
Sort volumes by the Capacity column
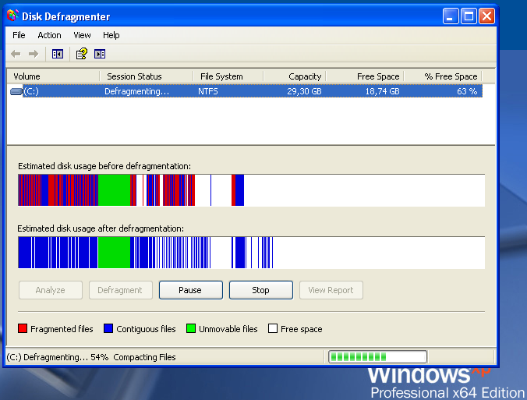pos(295,76)
